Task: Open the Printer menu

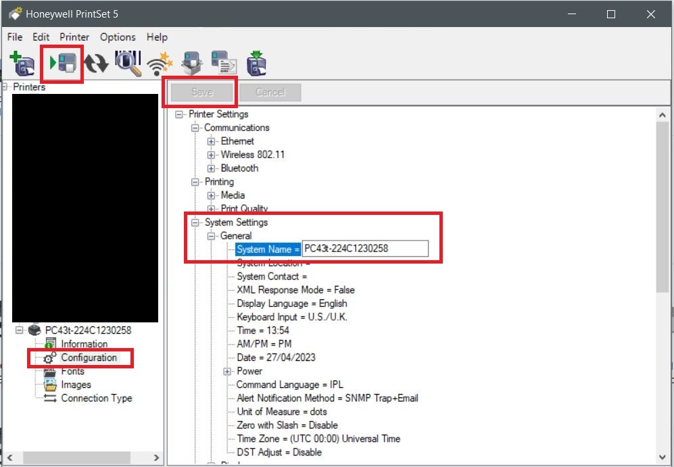Action: pos(74,37)
